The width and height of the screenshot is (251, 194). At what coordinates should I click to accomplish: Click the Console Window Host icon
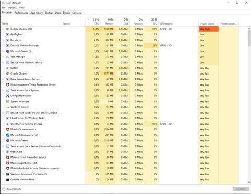tap(8, 179)
